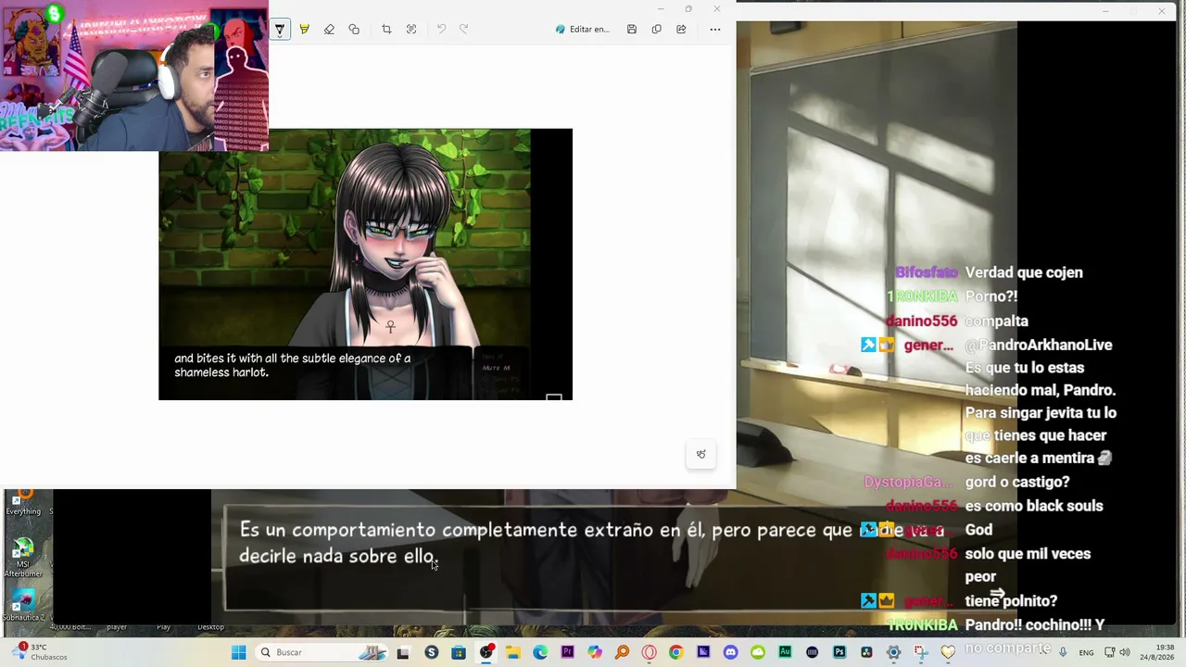1186x667 pixels.
Task: Click the streamer webcam overlay
Action: (x=134, y=76)
